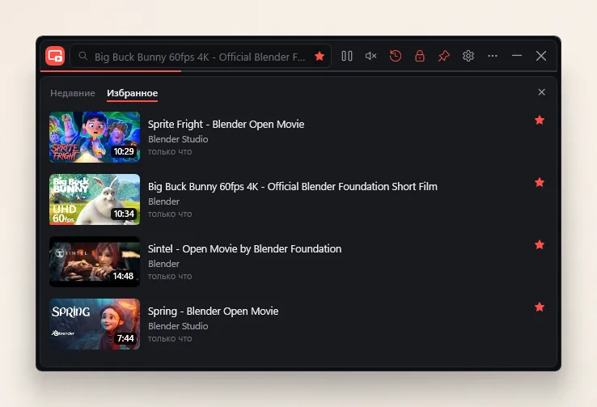
Task: Close the favorites panel
Action: (x=541, y=92)
